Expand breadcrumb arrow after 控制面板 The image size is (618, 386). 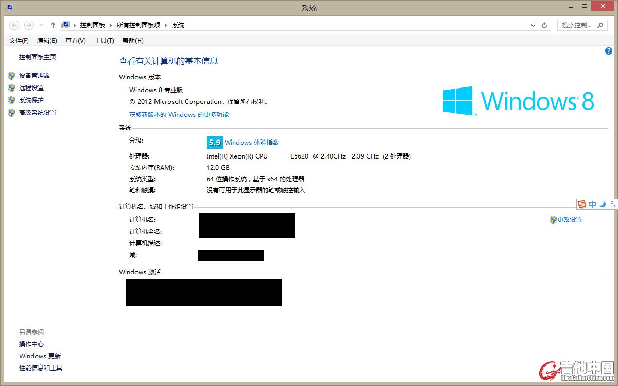pos(111,25)
